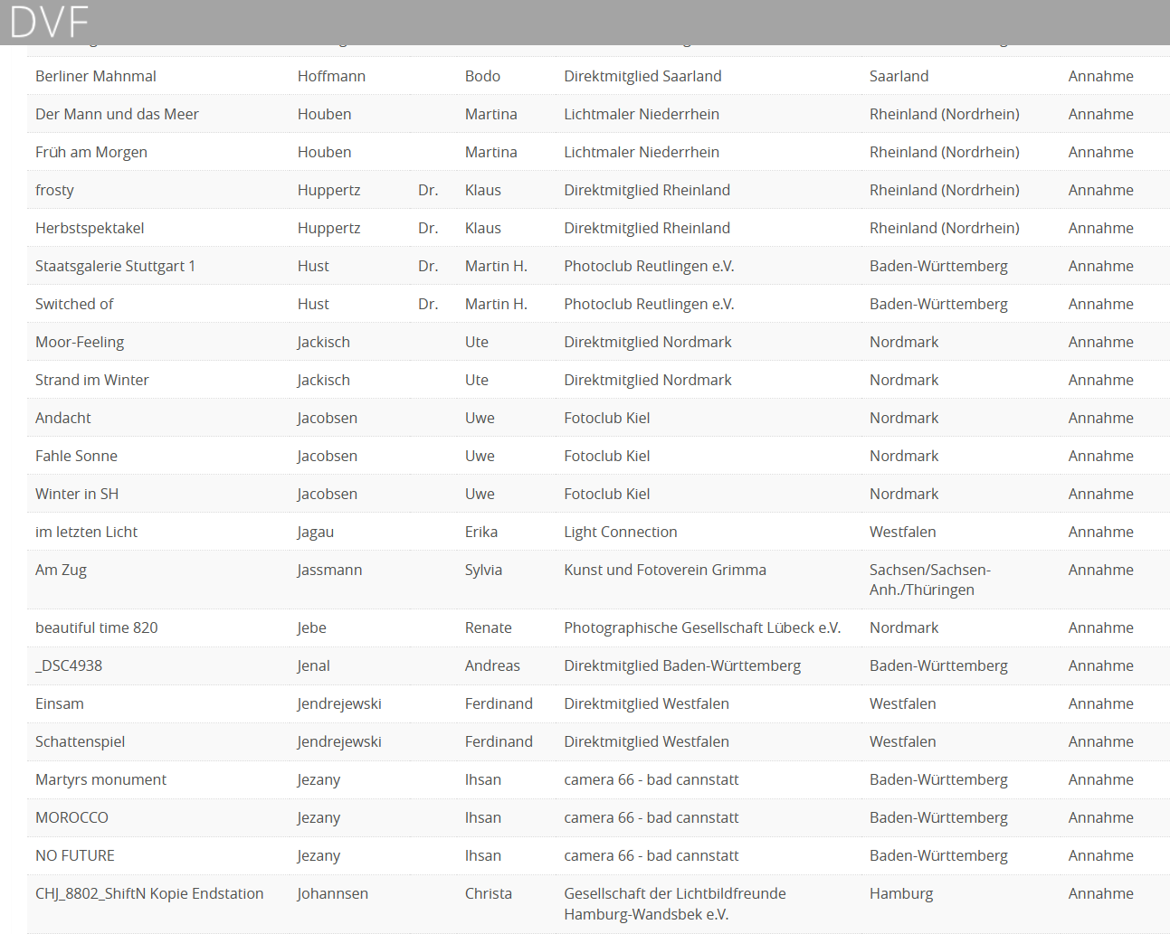The image size is (1170, 934).
Task: Click 'Jendrejewski' in Schattenspiel row
Action: pyautogui.click(x=339, y=741)
